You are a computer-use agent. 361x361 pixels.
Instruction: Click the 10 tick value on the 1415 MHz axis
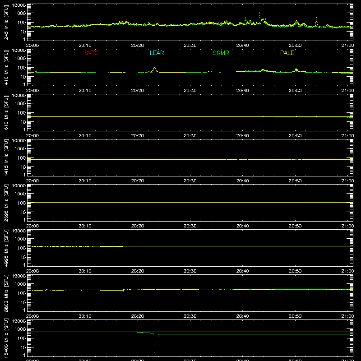23,167
